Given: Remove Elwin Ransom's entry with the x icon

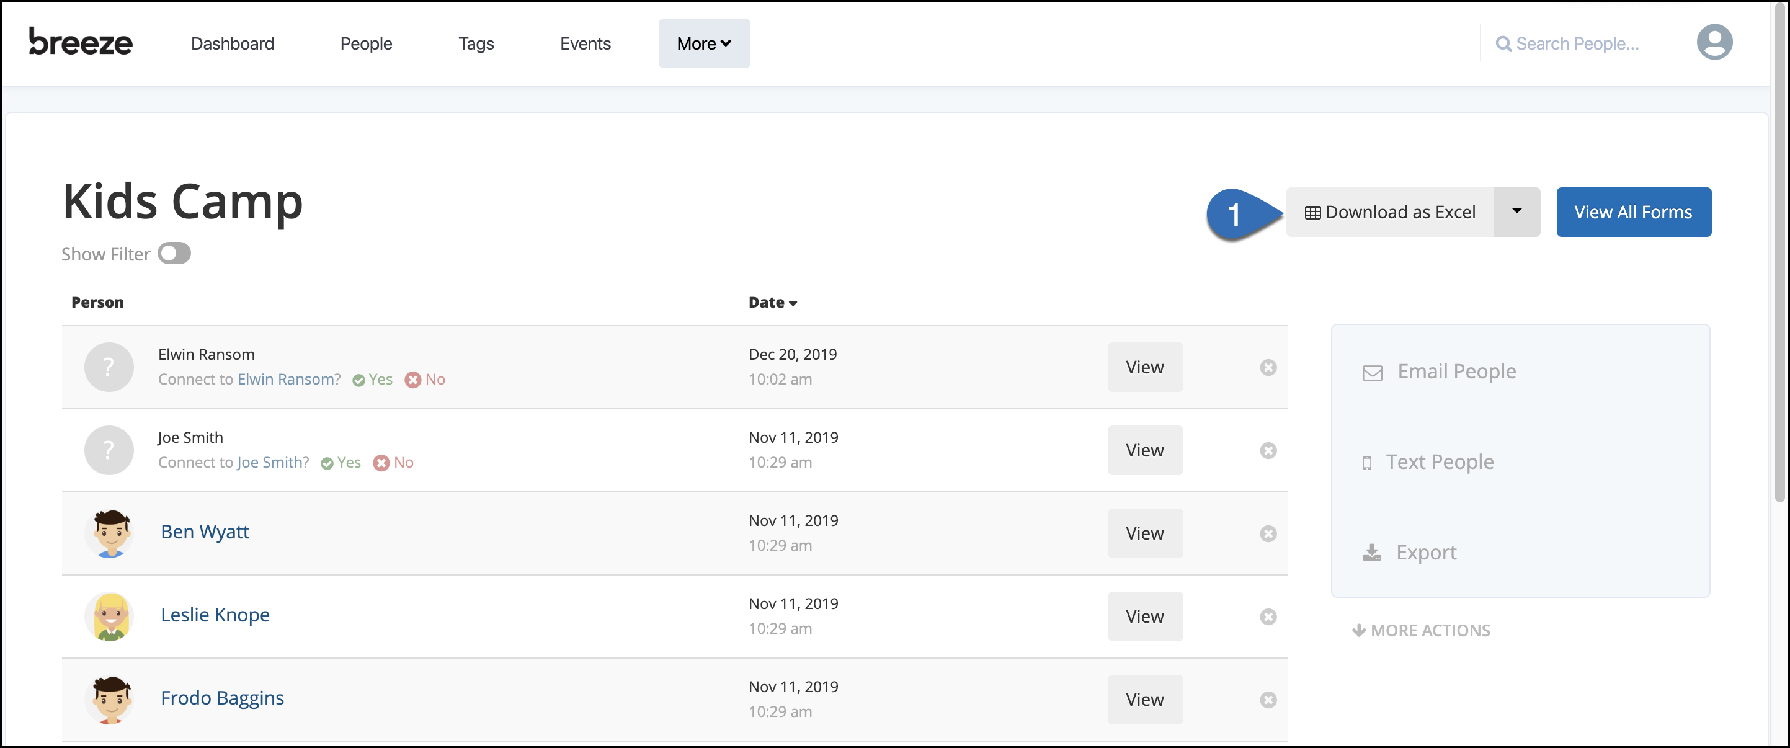Looking at the screenshot, I should [1268, 367].
